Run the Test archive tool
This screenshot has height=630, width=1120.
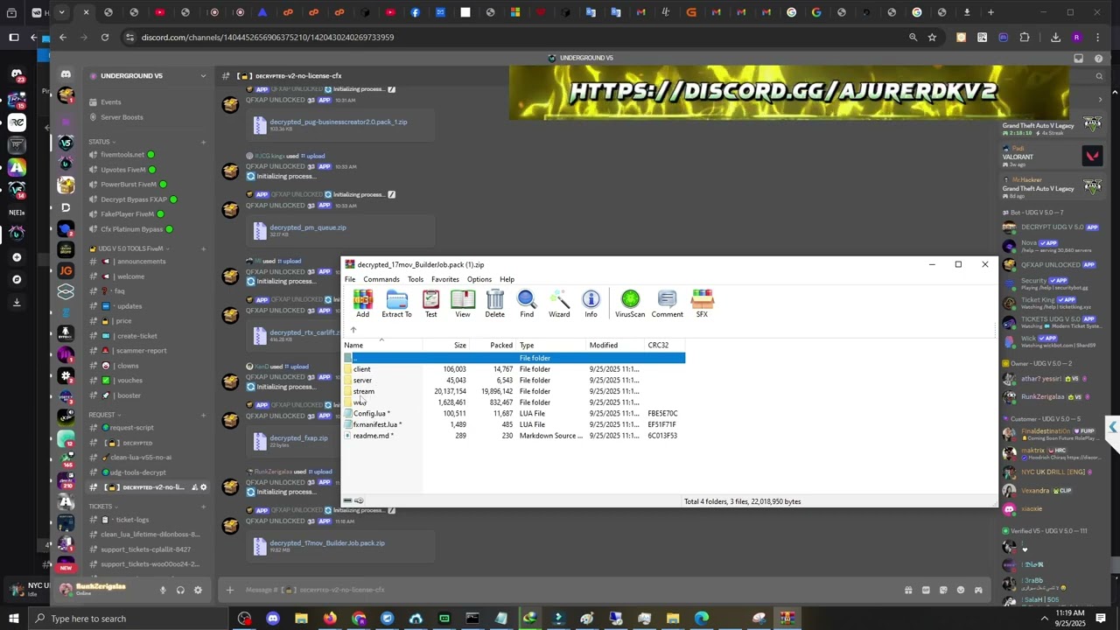(x=430, y=304)
